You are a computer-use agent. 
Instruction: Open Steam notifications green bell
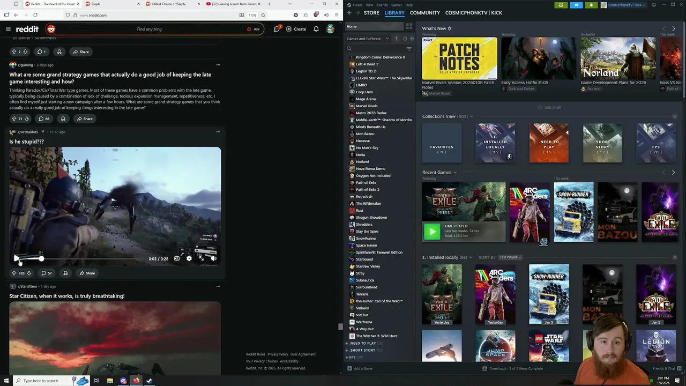591,5
